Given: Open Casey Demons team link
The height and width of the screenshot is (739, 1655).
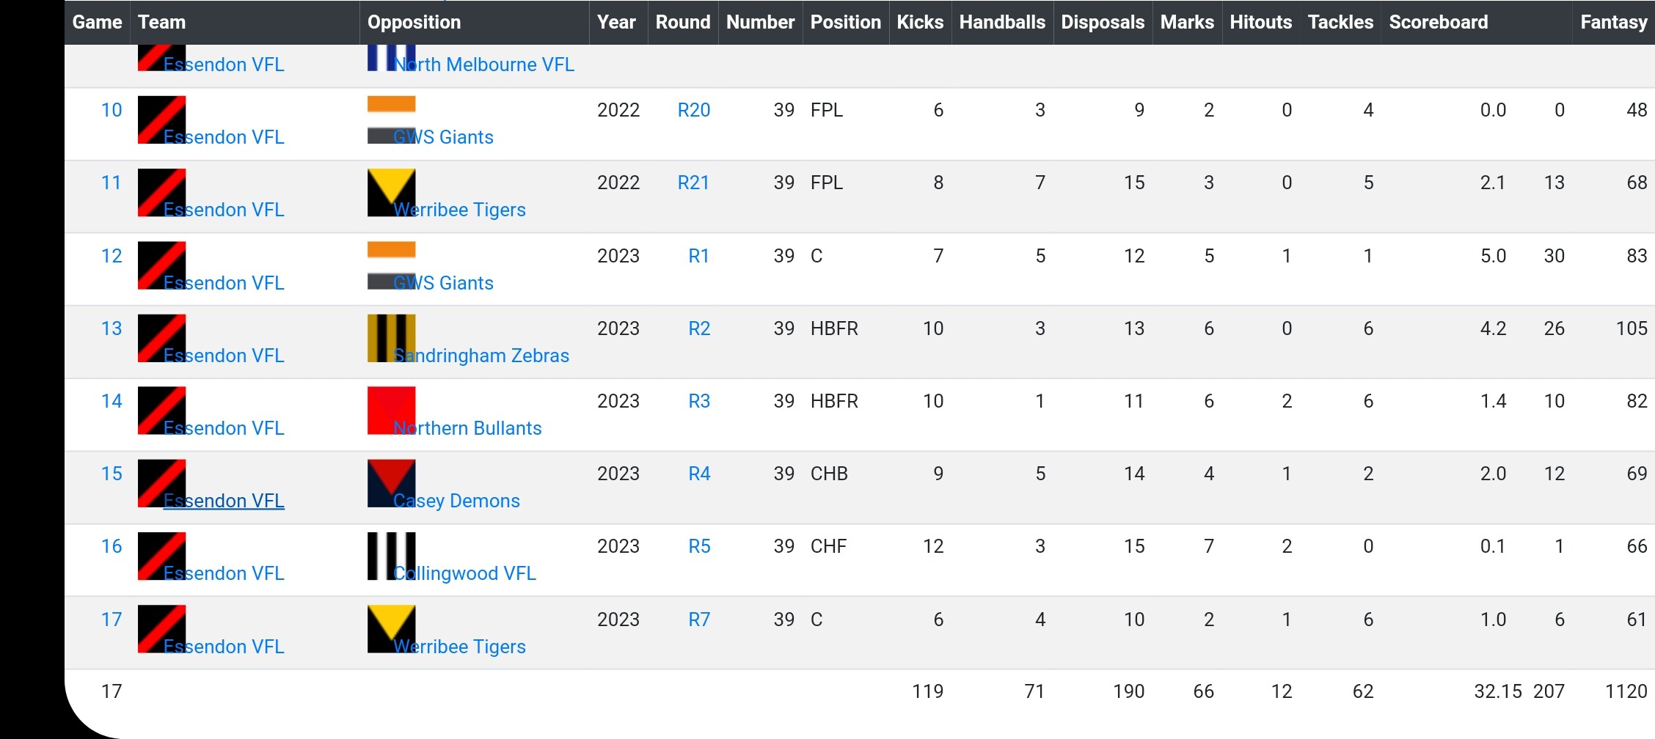Looking at the screenshot, I should coord(456,501).
